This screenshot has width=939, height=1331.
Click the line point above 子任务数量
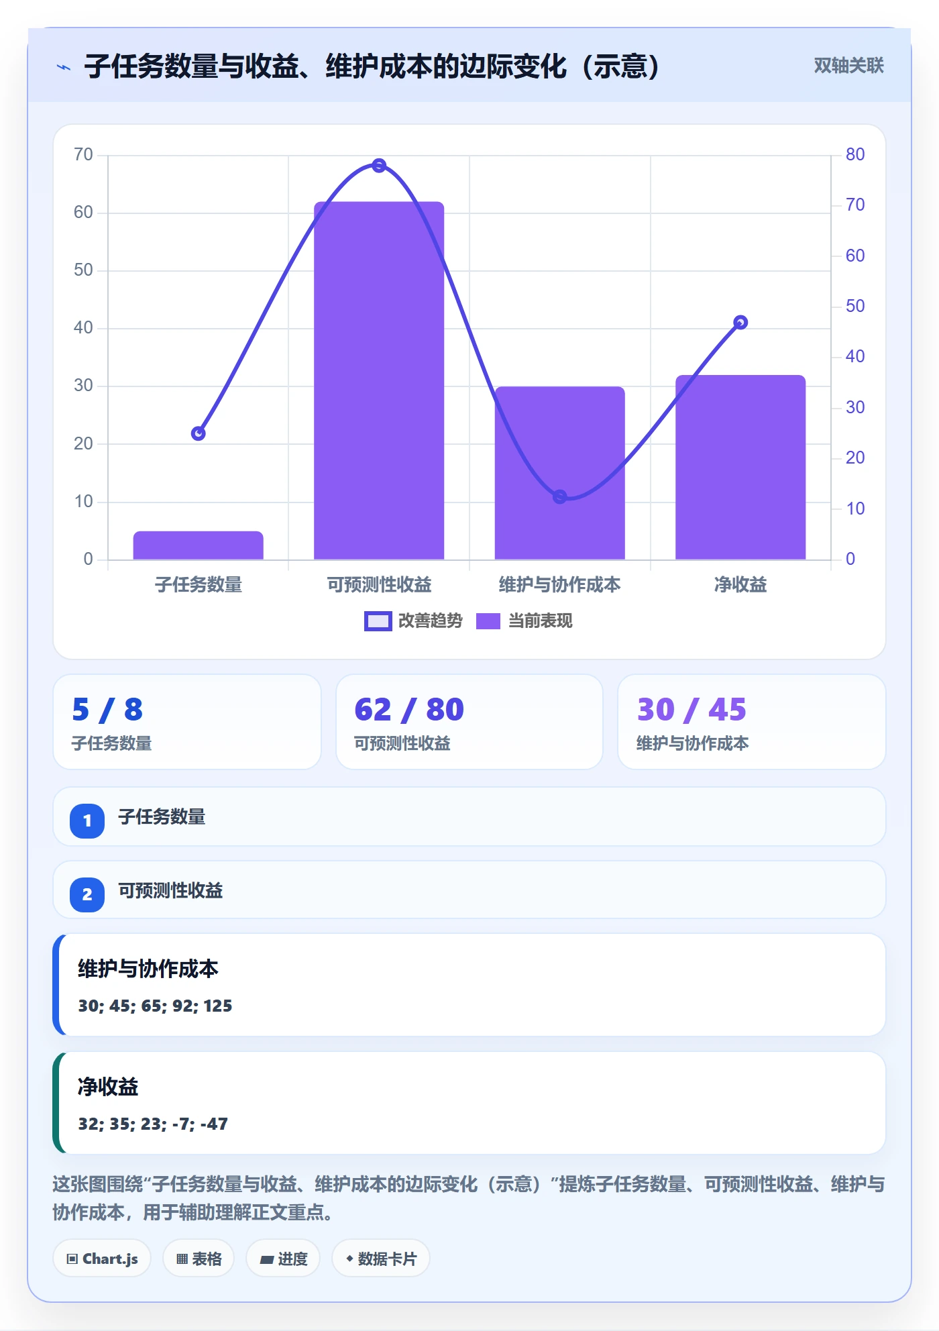click(x=198, y=433)
